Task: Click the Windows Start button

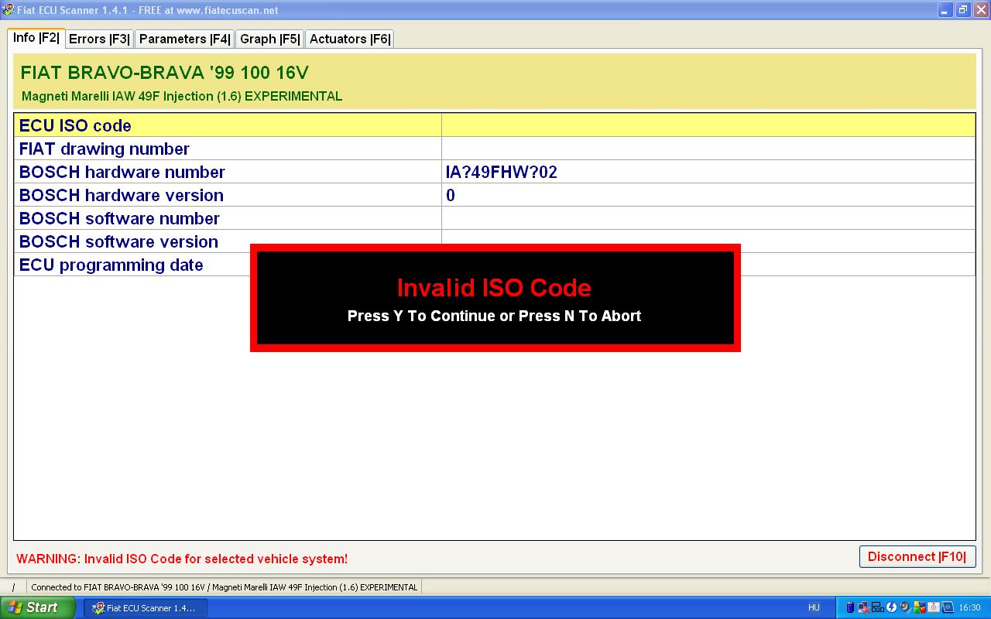Action: coord(38,607)
